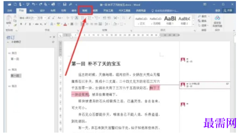Switch to the PDF tools tab
The height and width of the screenshot is (134, 243).
[x=124, y=11]
